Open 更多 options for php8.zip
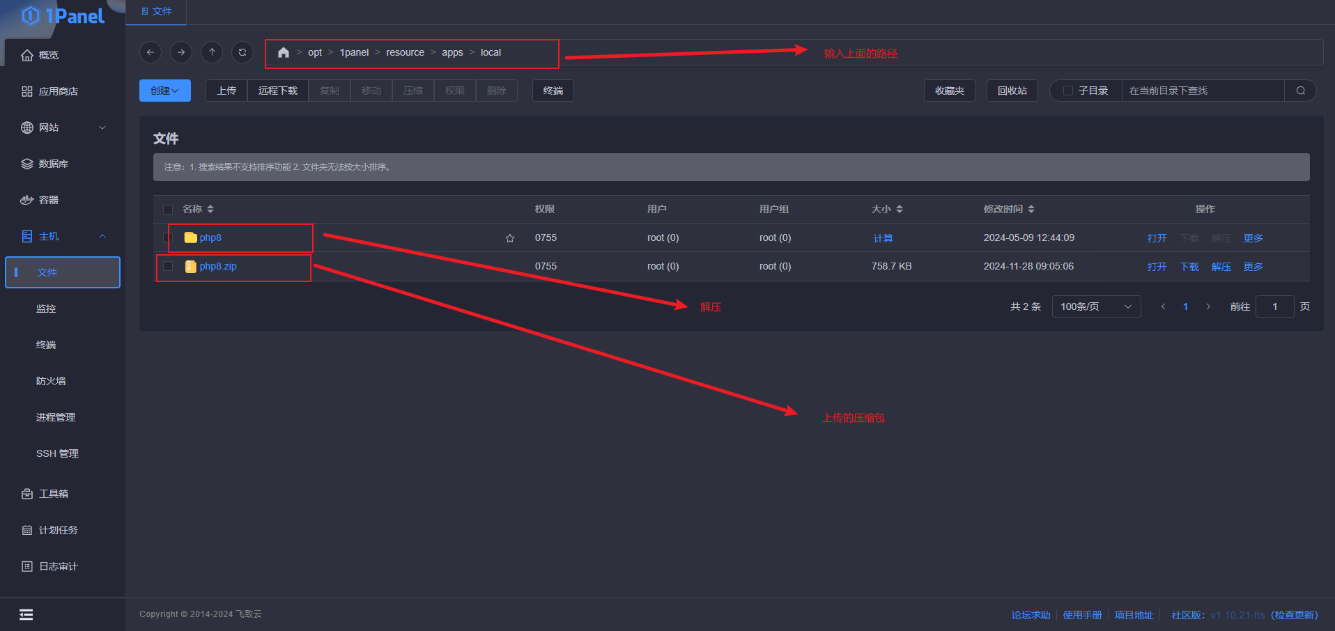The height and width of the screenshot is (631, 1335). (1253, 267)
